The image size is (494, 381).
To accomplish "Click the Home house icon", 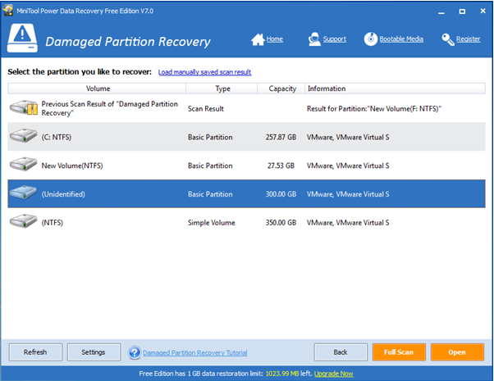I will [258, 39].
